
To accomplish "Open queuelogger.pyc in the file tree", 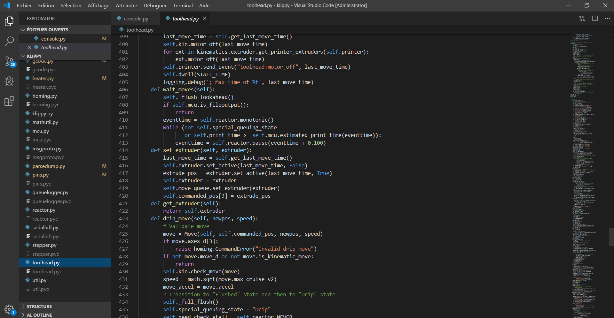I will click(x=65, y=201).
